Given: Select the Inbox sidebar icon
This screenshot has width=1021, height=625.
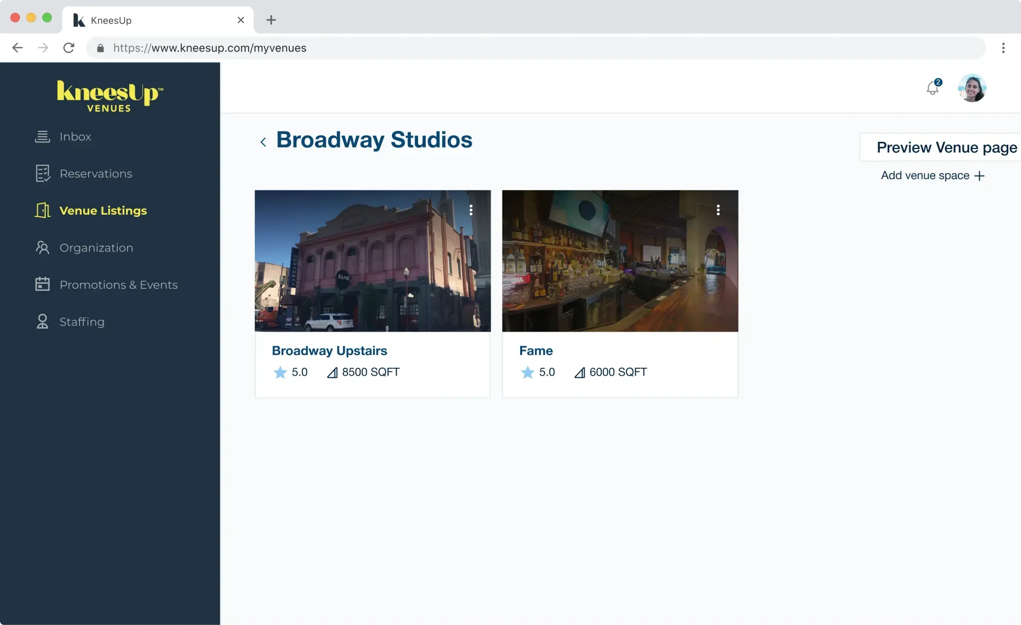Looking at the screenshot, I should pos(42,136).
